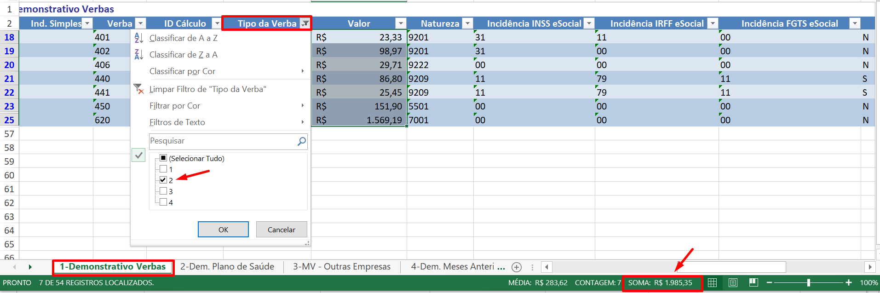Click the Cancelar button
880x293 pixels.
pyautogui.click(x=282, y=230)
